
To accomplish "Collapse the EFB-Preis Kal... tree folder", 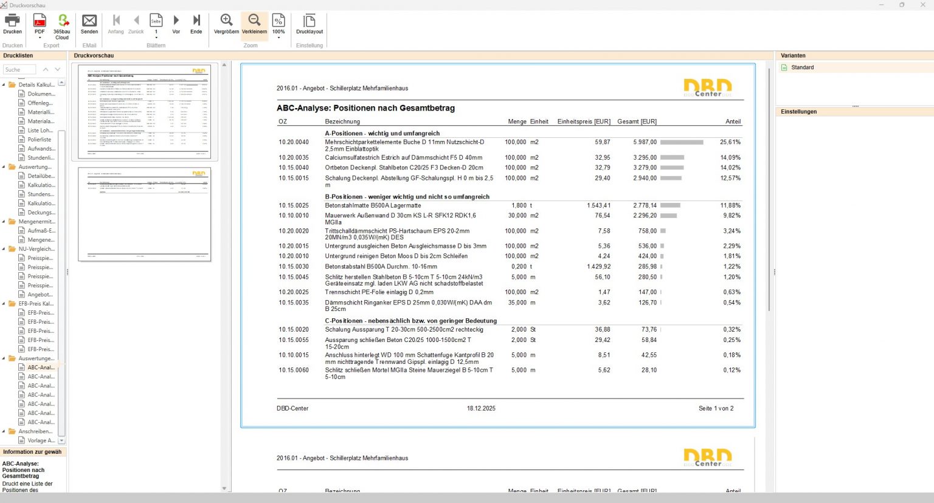I will [x=4, y=304].
